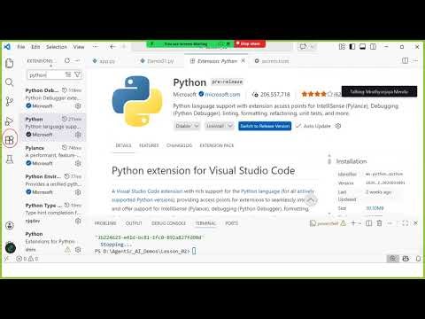Open extension settings gear beside Auto Update

[x=338, y=126]
